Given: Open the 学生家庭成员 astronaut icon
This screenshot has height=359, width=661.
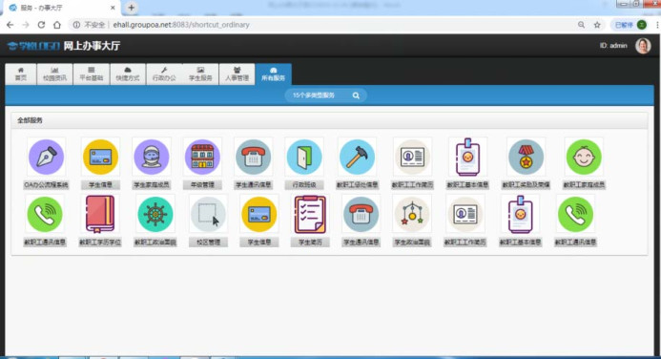Looking at the screenshot, I should point(152,157).
